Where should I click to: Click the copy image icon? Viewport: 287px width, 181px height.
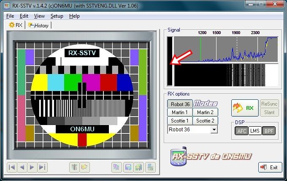[x=116, y=167]
